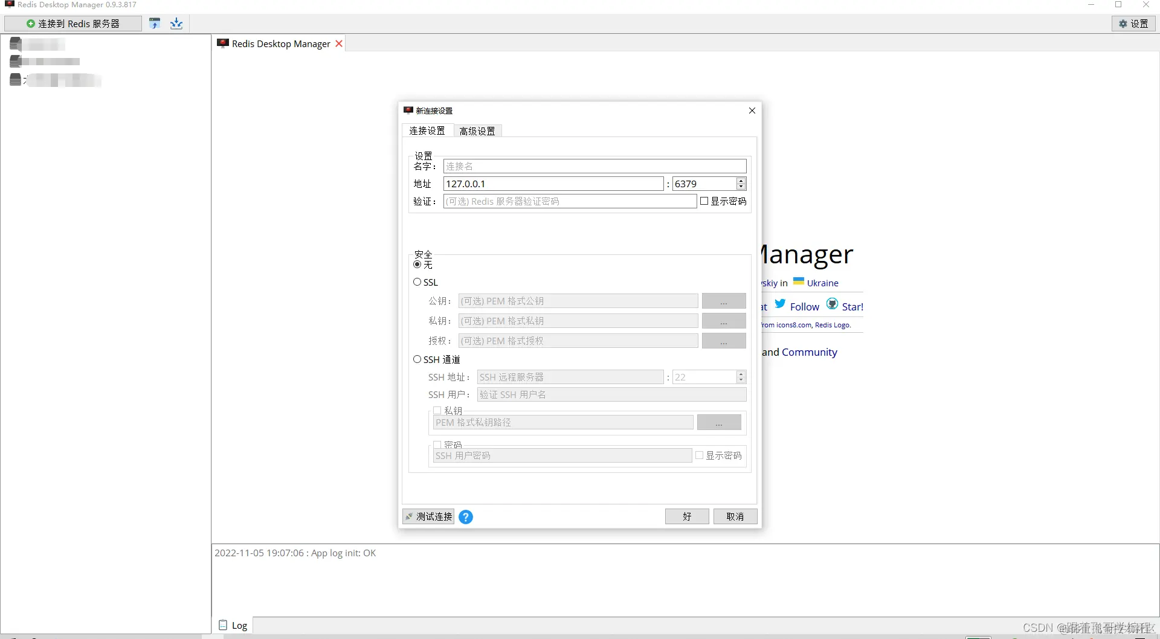Switch to the 高级设置 tab
Image resolution: width=1160 pixels, height=639 pixels.
pos(477,131)
